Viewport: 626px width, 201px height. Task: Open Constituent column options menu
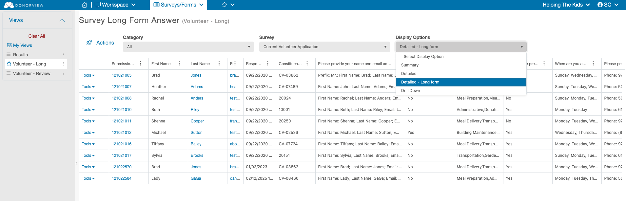[x=307, y=64]
